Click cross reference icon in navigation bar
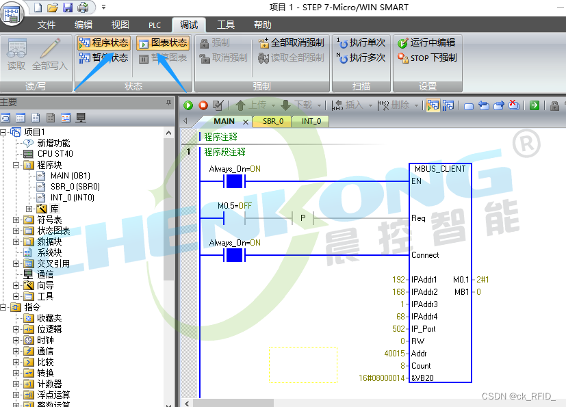Viewport: 566px width, 407px height. pos(66,118)
